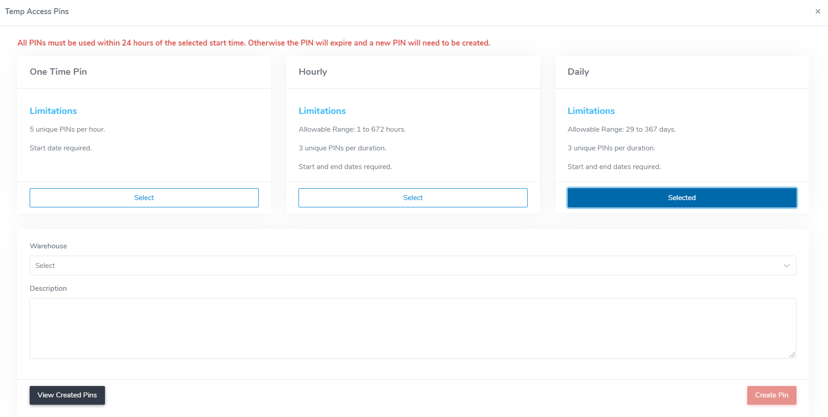Click the Temp Access Pins dialog title
Screen dimensions: 828x417
37,11
